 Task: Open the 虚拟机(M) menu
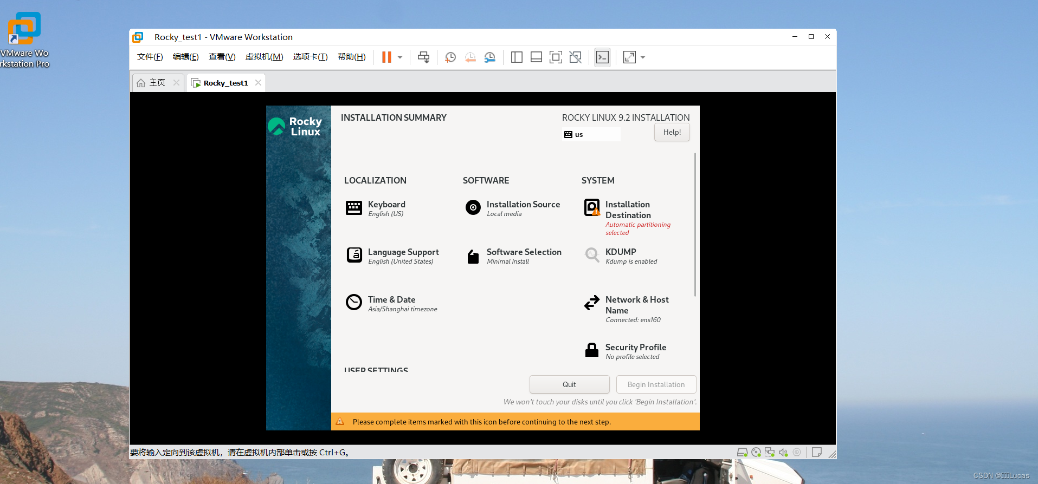coord(264,57)
